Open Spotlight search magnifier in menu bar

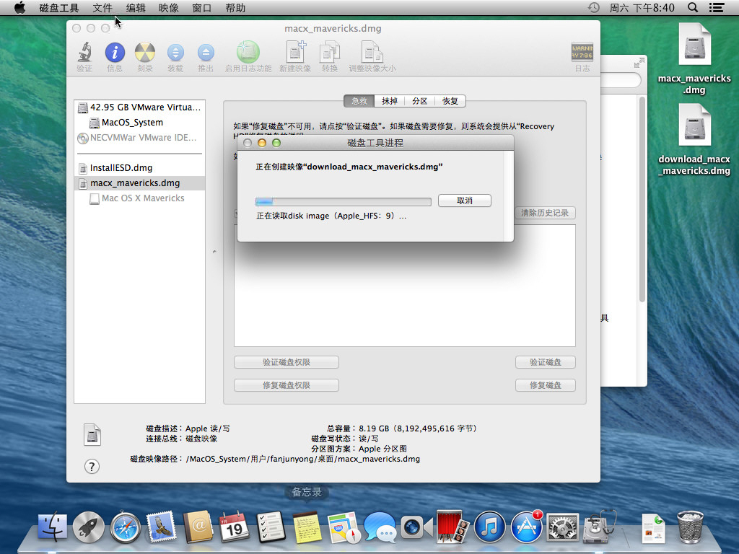693,7
